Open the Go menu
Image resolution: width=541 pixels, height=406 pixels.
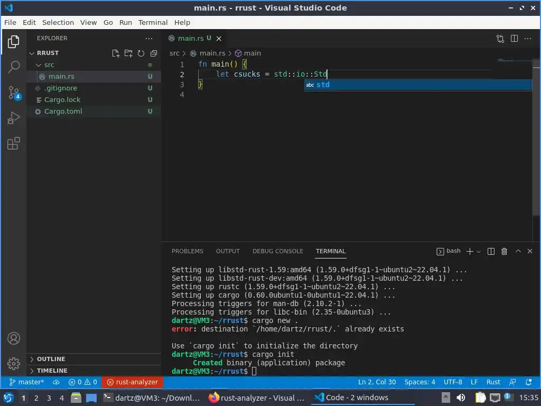108,22
